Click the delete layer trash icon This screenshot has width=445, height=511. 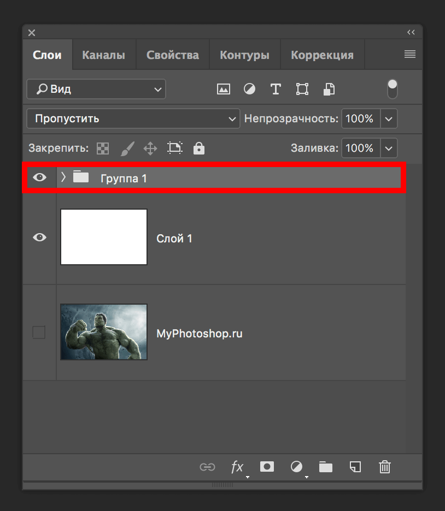(385, 467)
